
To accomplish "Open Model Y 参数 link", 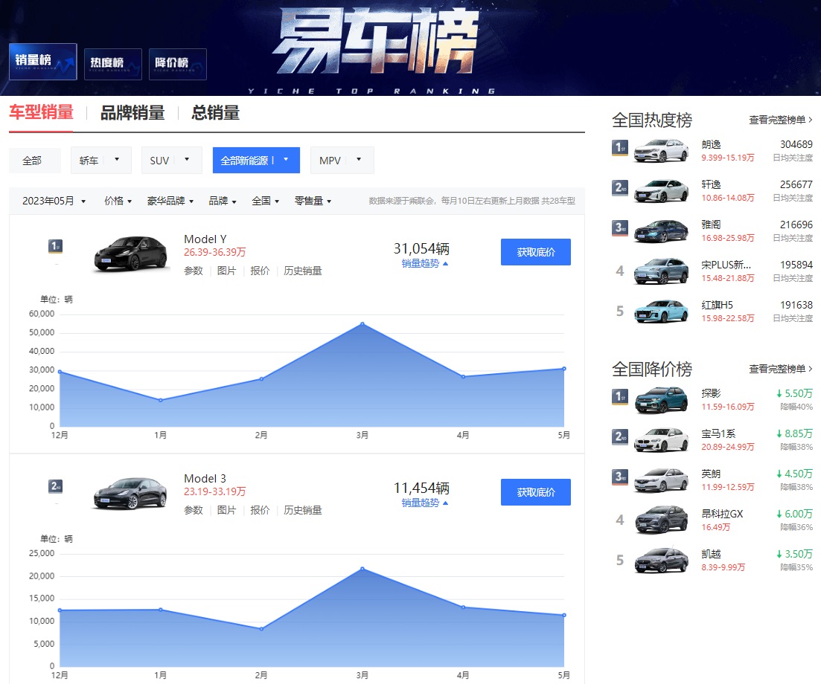I will coord(194,271).
